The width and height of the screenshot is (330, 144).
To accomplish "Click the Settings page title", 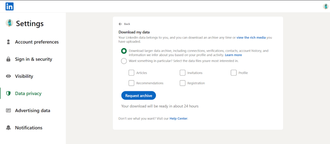I will tap(30, 24).
